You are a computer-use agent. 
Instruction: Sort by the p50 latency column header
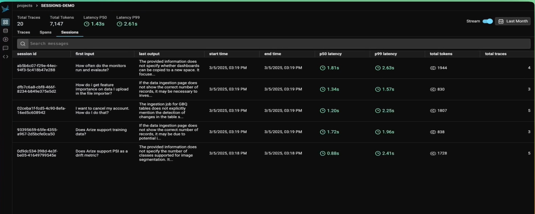[330, 54]
